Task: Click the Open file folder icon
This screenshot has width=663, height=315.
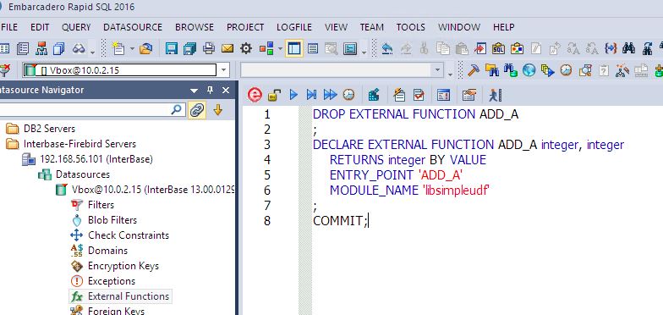Action: tap(145, 49)
